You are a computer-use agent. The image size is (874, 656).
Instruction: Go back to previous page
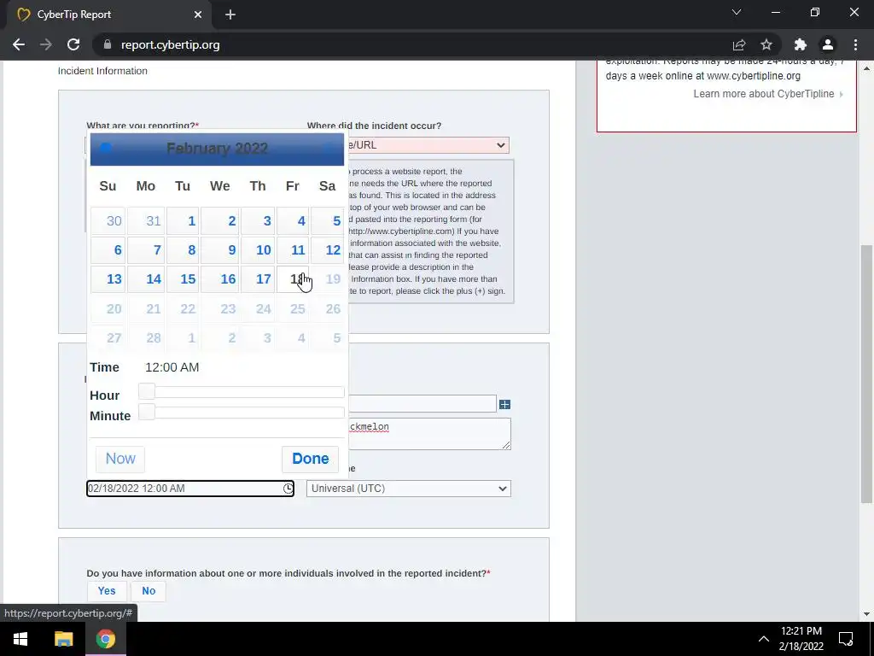click(x=19, y=44)
